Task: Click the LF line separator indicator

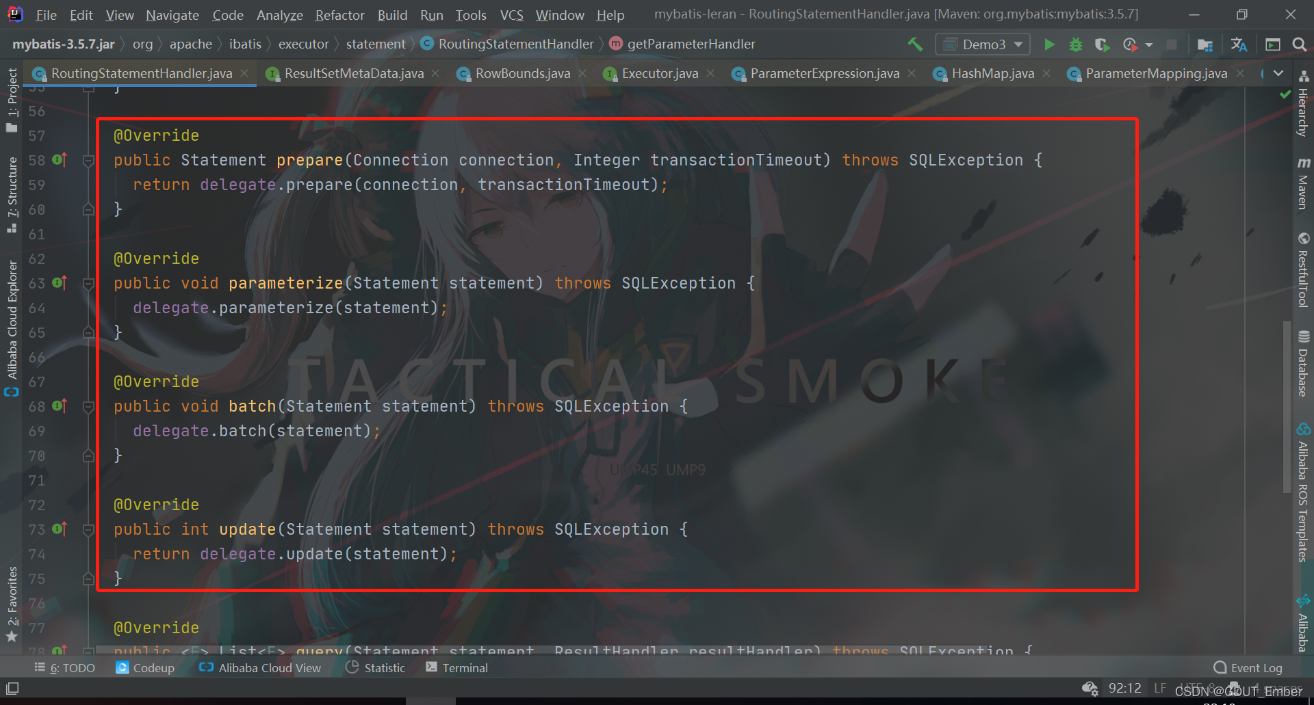Action: [x=1160, y=688]
